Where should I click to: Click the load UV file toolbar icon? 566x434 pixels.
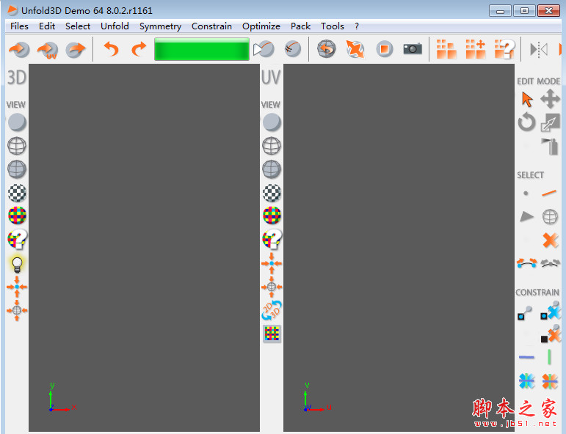[x=48, y=49]
